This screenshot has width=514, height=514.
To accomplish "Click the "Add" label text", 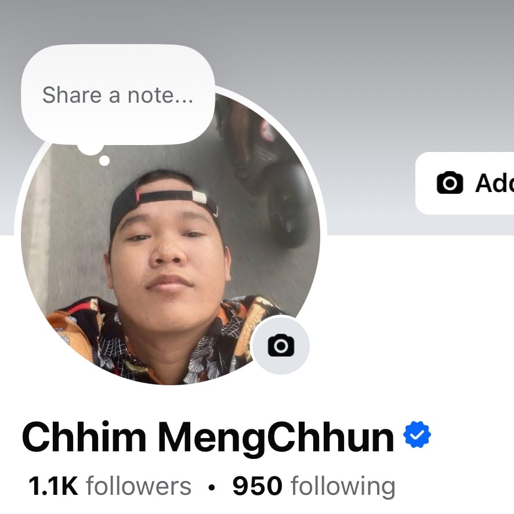I will pos(495,183).
